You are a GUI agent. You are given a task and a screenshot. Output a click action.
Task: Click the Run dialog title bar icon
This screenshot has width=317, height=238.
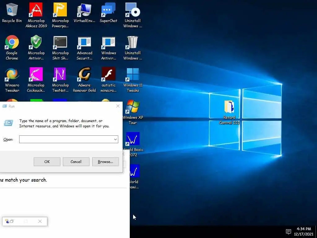pos(5,106)
